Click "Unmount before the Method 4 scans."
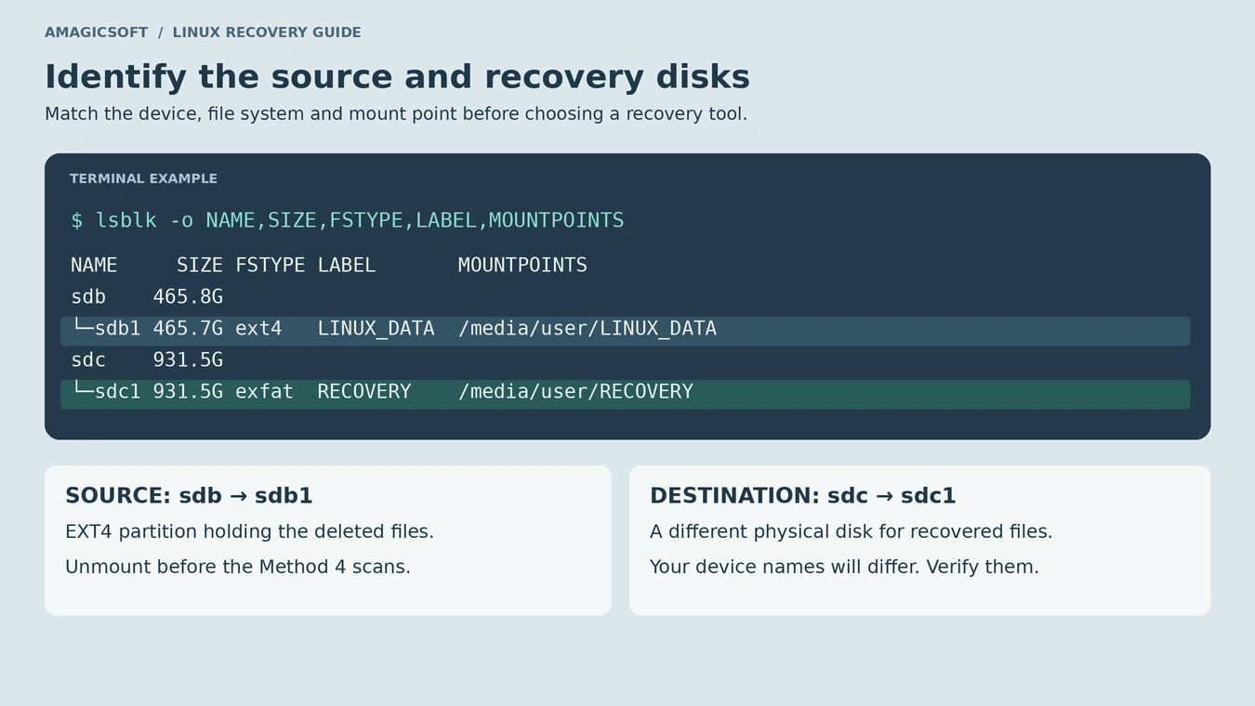Image resolution: width=1255 pixels, height=706 pixels. 238,567
